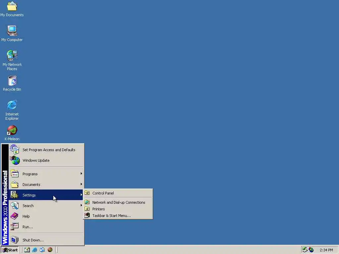Click the taskbar clock showing 2:34 PM
This screenshot has height=254, width=339.
click(326, 250)
